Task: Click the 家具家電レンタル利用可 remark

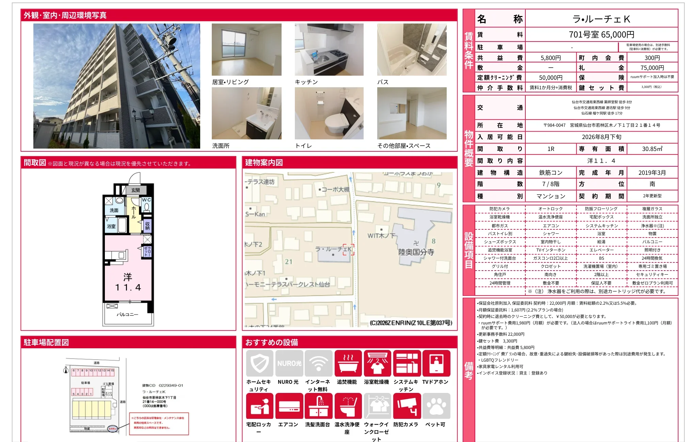Action: pos(500,366)
